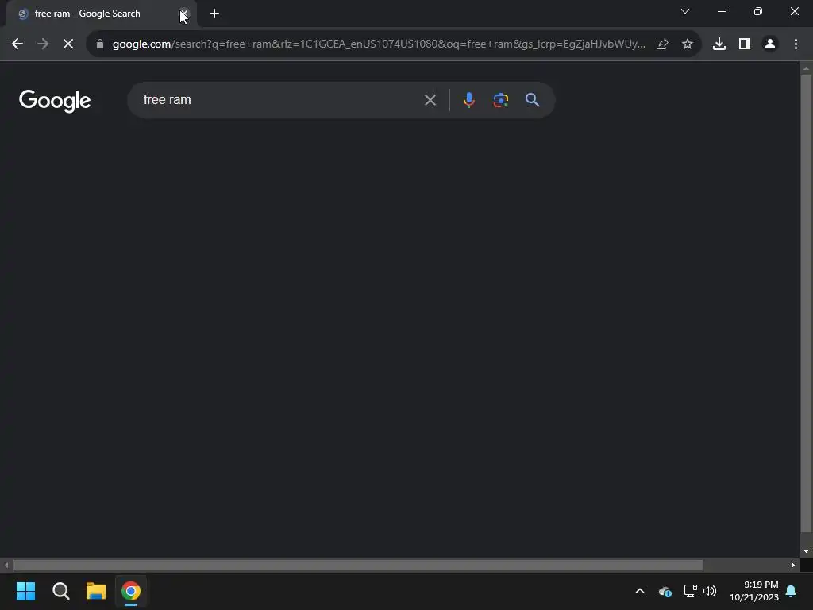Viewport: 813px width, 610px height.
Task: Open the Chrome profile menu
Action: 770,44
